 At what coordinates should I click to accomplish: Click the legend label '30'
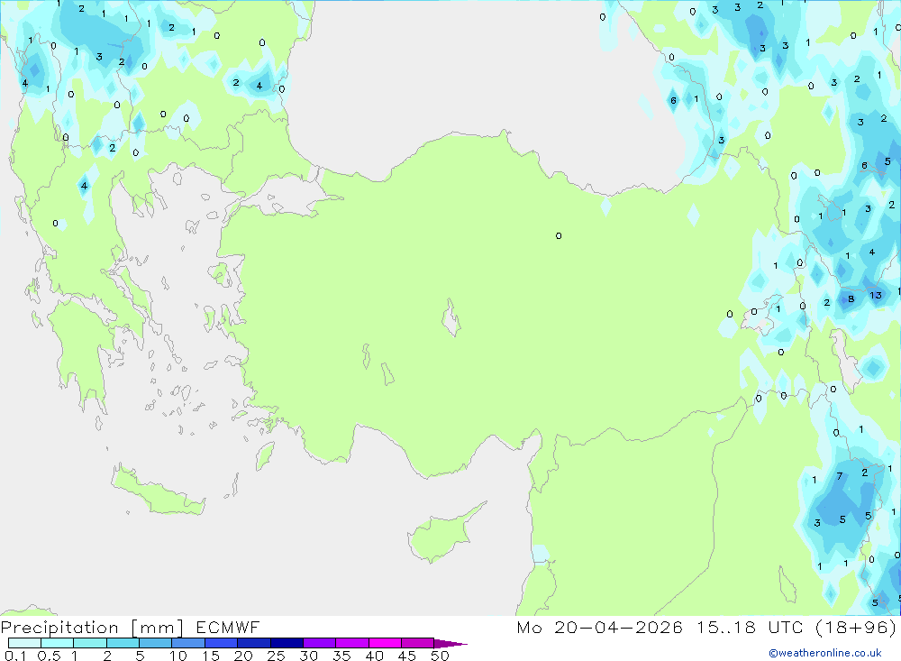click(x=308, y=656)
